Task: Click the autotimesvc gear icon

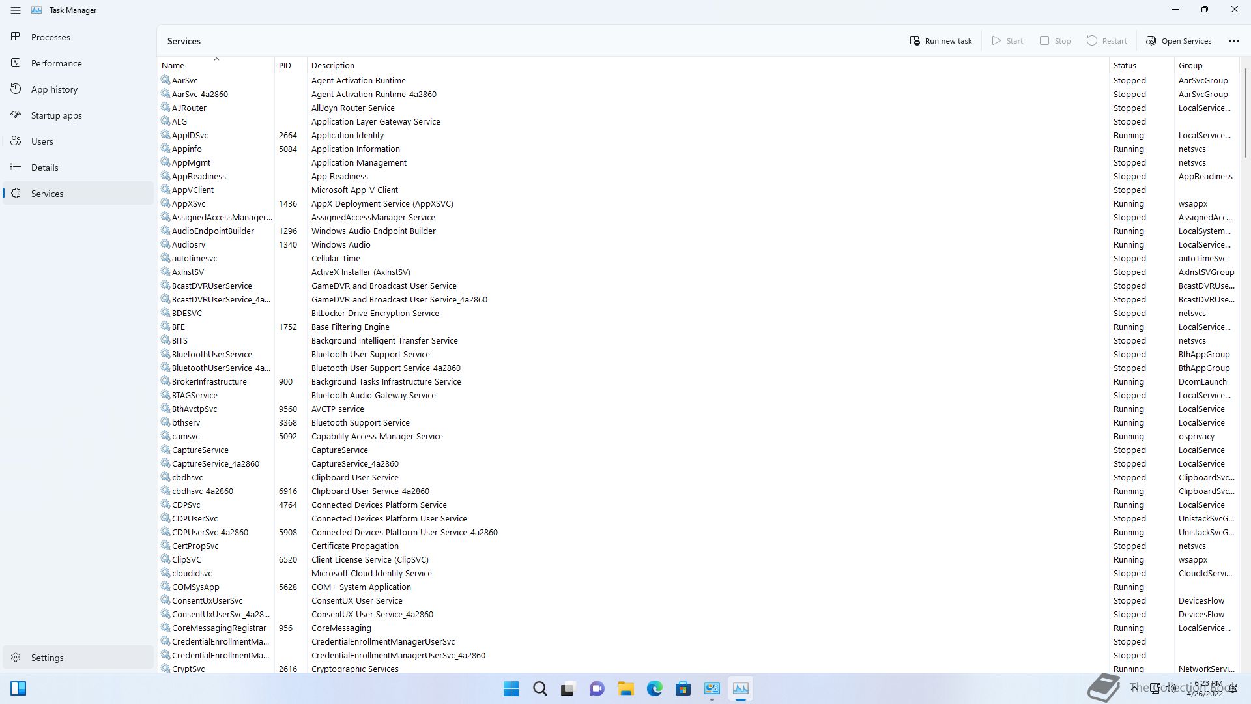Action: point(165,258)
